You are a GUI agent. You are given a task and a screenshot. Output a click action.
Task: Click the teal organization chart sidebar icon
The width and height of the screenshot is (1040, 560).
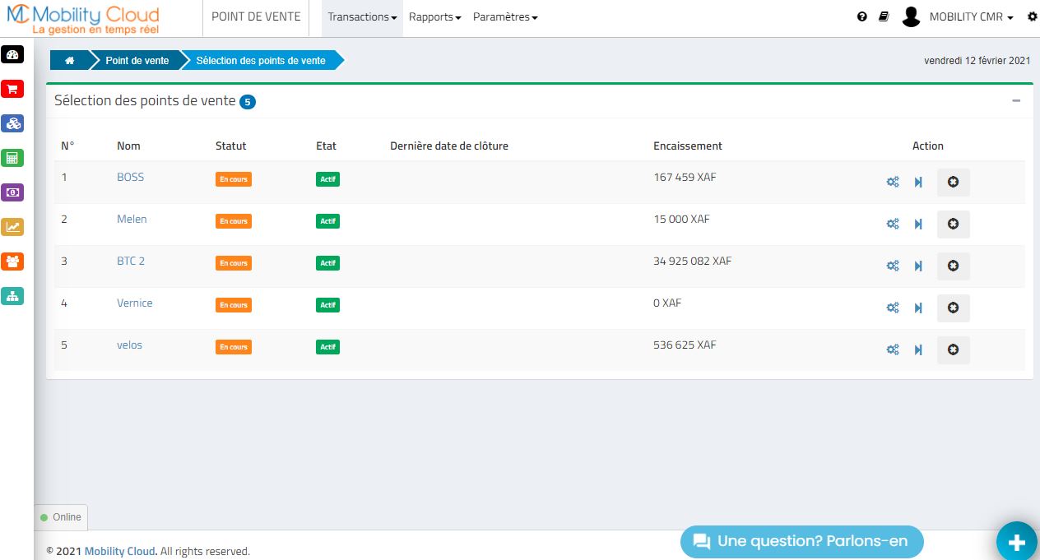[x=12, y=296]
